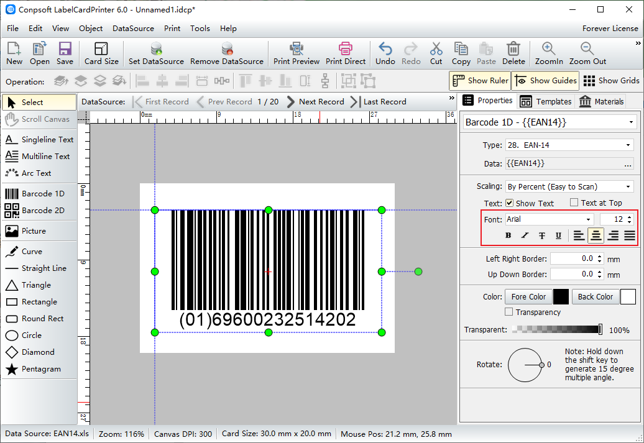
Task: Toggle strikethrough font style
Action: click(541, 235)
